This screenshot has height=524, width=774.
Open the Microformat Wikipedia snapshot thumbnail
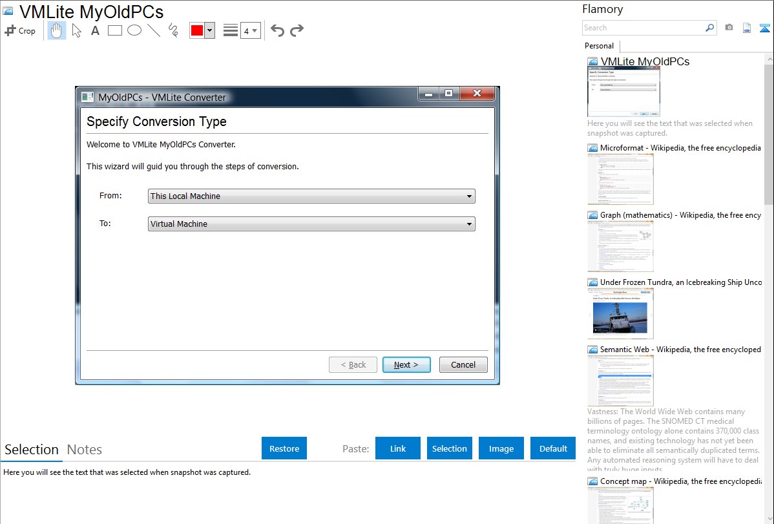[x=620, y=179]
